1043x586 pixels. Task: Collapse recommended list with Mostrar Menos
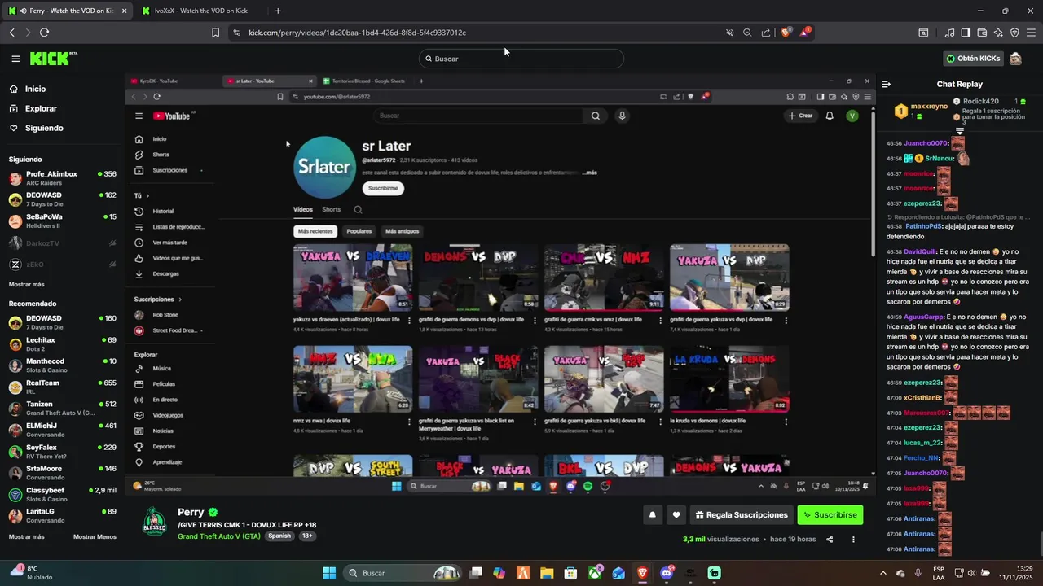coord(95,536)
